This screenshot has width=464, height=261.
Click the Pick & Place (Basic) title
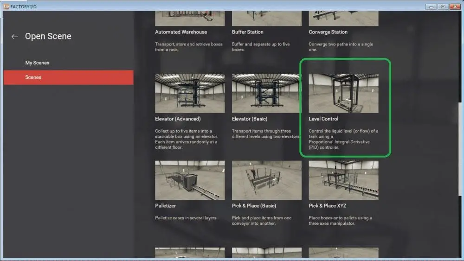click(254, 206)
